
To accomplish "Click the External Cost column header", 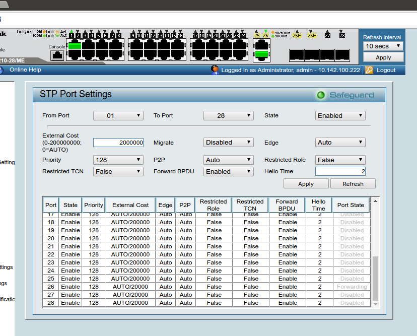I will tap(130, 205).
